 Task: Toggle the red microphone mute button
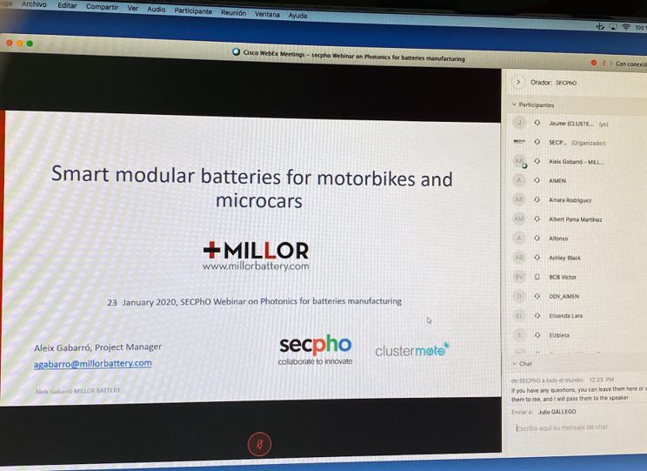259,444
